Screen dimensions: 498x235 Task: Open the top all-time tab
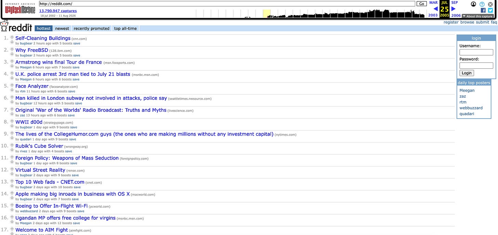[x=126, y=28]
